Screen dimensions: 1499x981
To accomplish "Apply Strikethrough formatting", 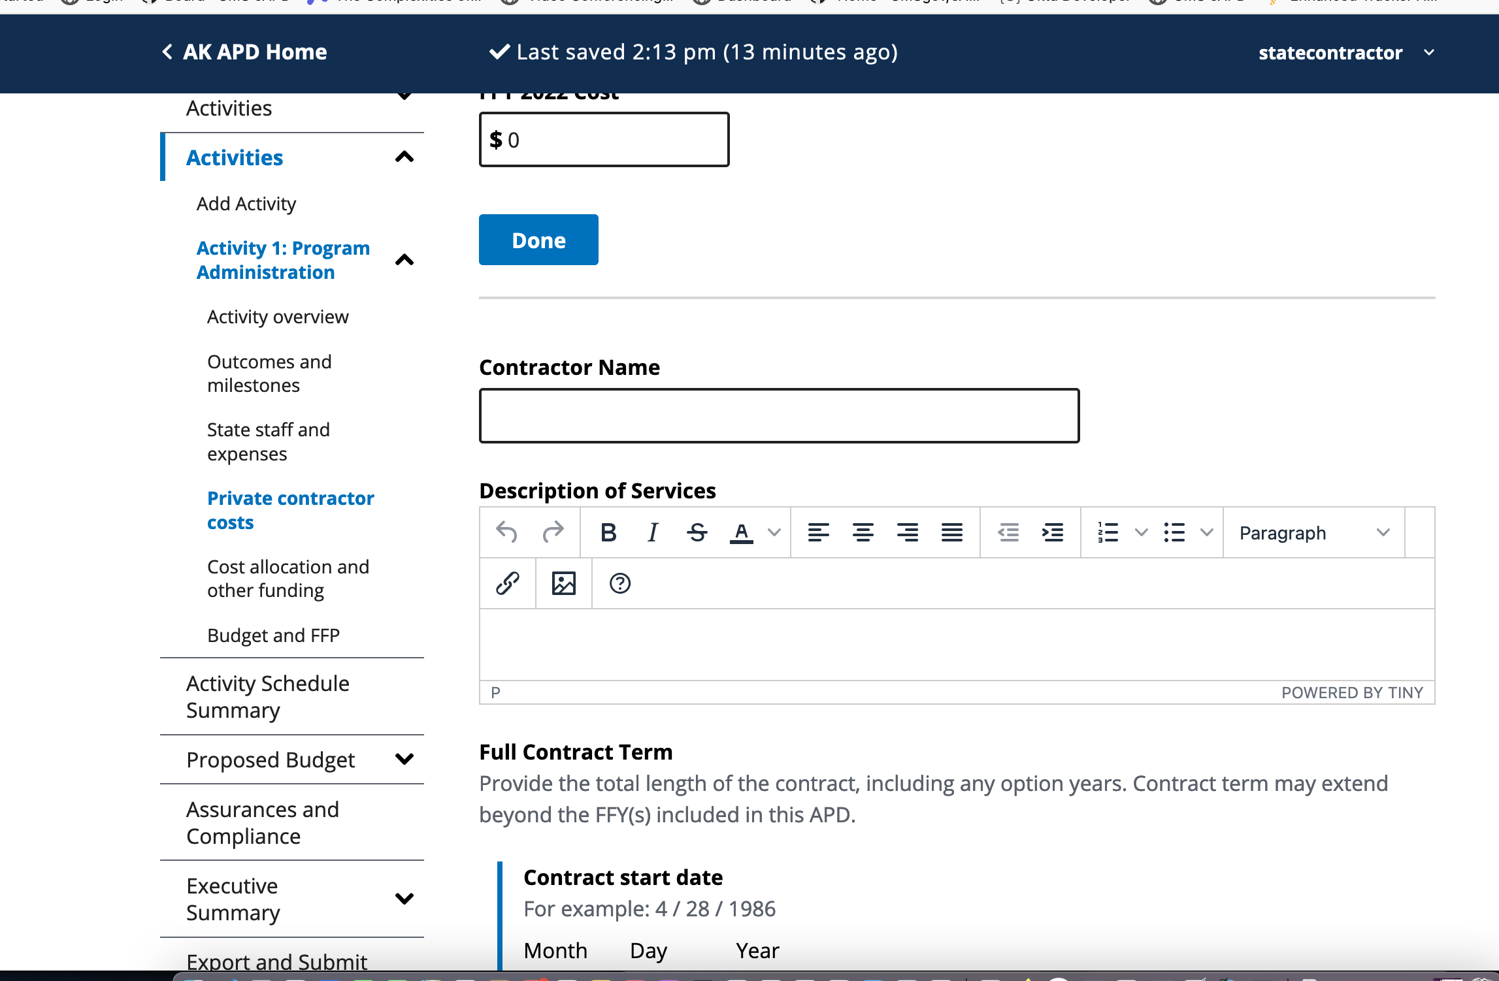I will pyautogui.click(x=697, y=532).
